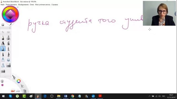The height and width of the screenshot is (99, 177).
Task: Open File Explorer from the taskbar
Action: point(59,96)
